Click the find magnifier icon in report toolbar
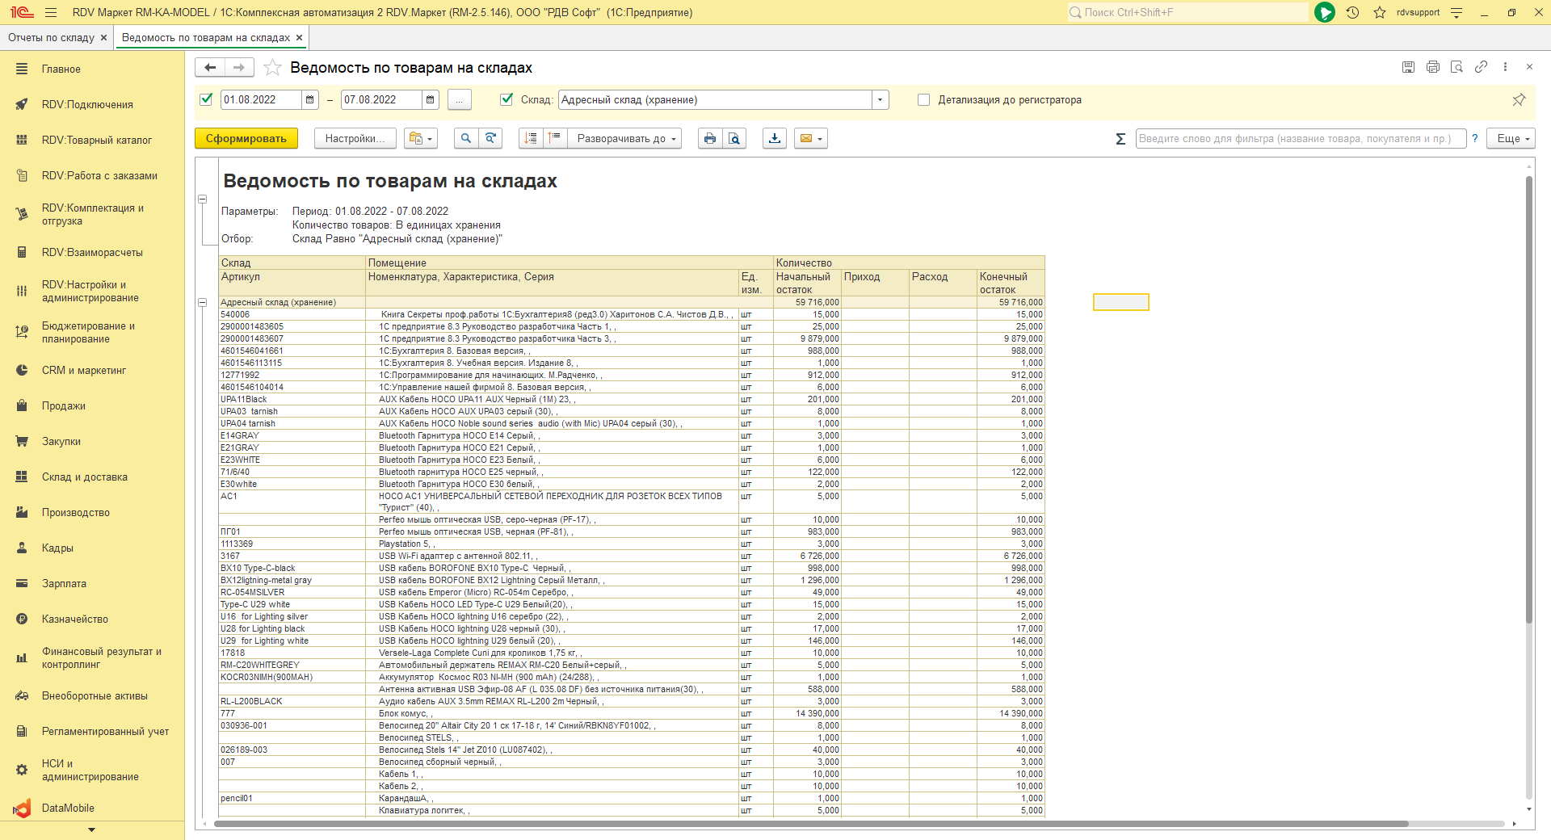Image resolution: width=1551 pixels, height=840 pixels. (465, 139)
